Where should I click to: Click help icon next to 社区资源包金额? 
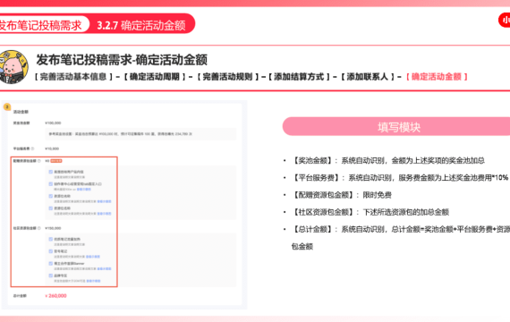coord(39,228)
